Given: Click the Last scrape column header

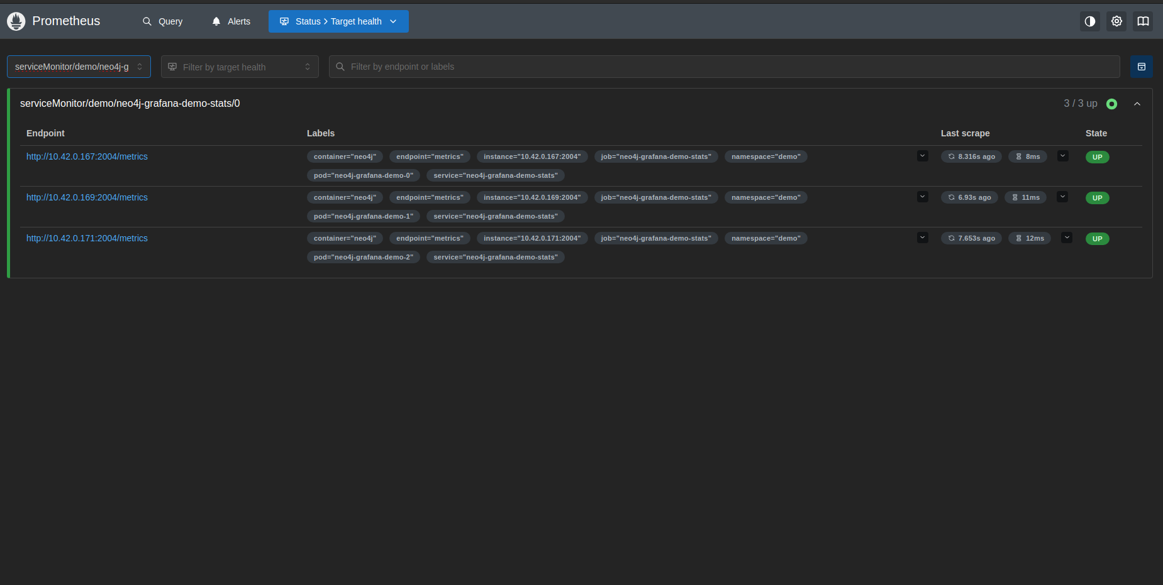Looking at the screenshot, I should (x=965, y=133).
